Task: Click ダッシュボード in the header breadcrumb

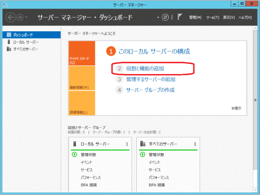Action: (116, 17)
